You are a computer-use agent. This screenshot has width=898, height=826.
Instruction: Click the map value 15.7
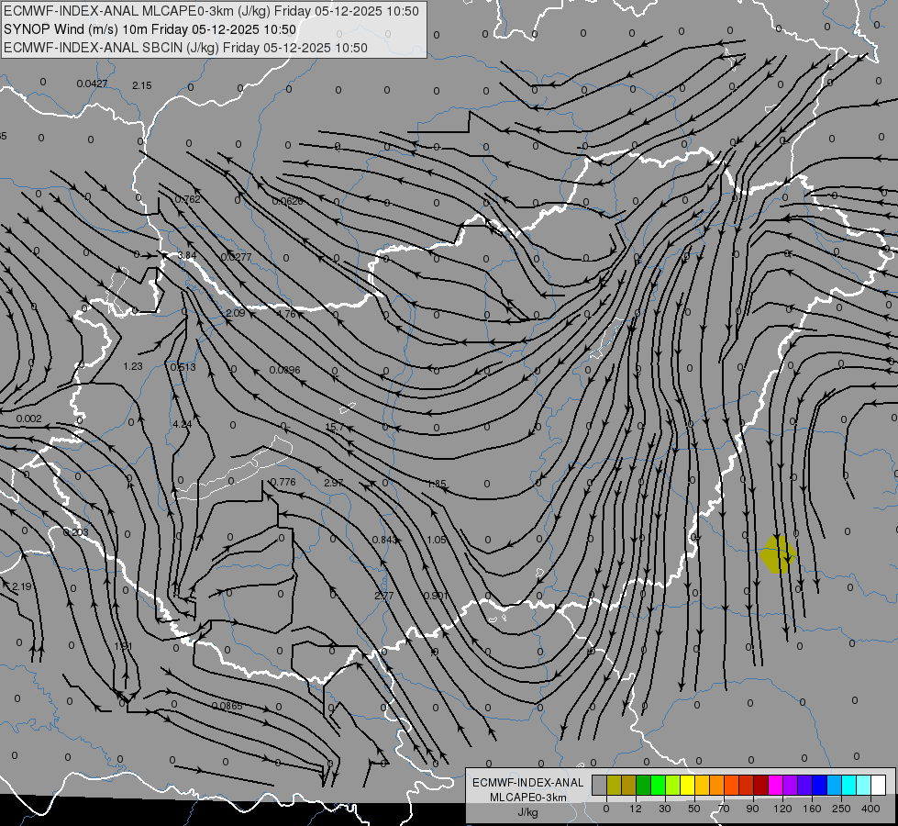(x=335, y=427)
